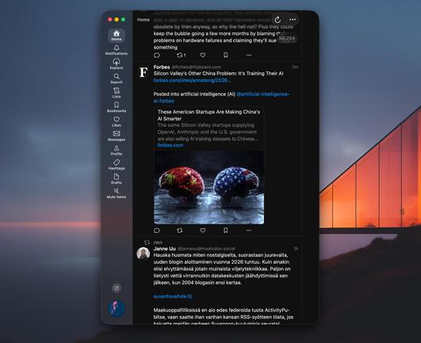
Task: Open more actions on the Forbes post
Action: pos(249,231)
